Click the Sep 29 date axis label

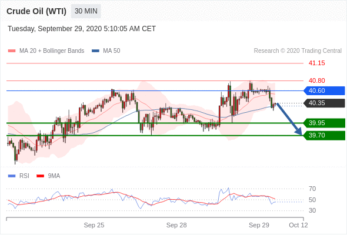point(259,225)
